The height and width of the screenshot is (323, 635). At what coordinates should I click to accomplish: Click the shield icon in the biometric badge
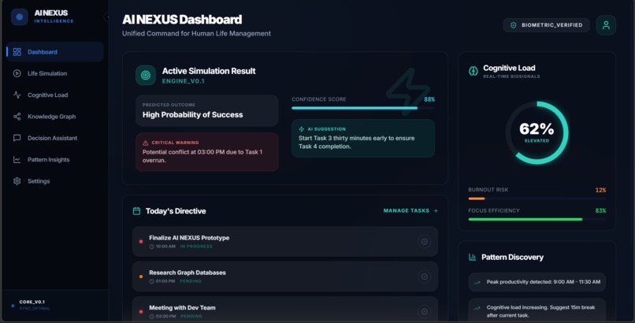(514, 25)
